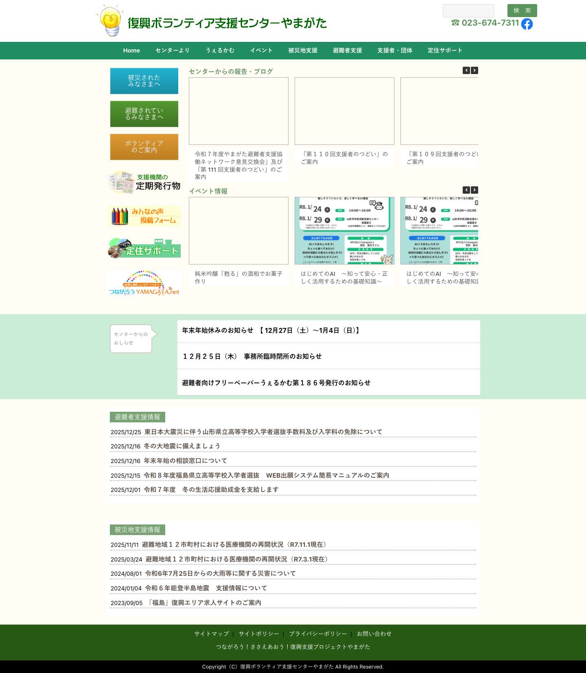Click the 被災地支援情報 section heading
The height and width of the screenshot is (673, 586).
[138, 530]
